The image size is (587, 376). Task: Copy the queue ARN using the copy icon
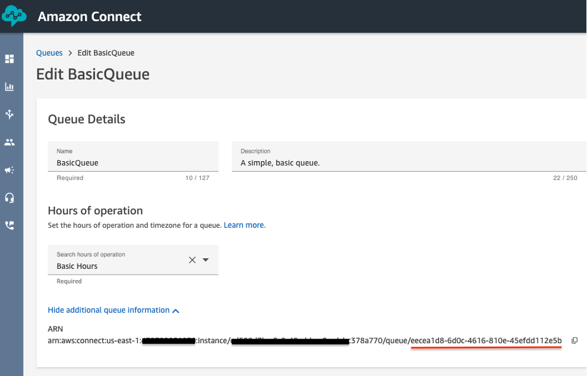(x=573, y=340)
